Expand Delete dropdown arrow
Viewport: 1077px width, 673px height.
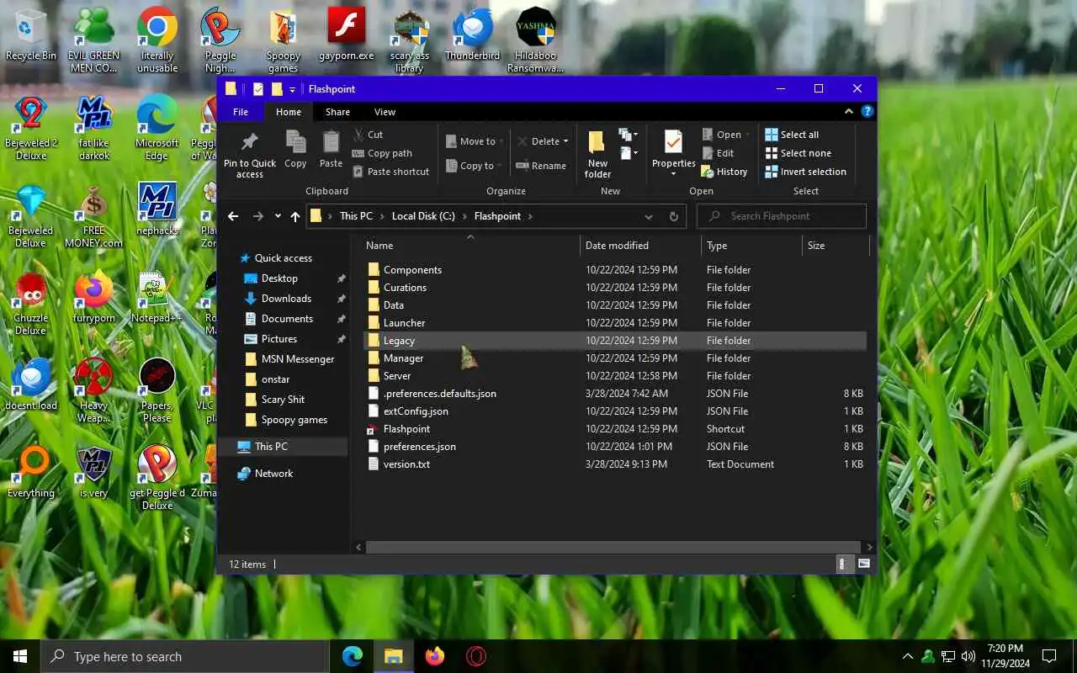(565, 141)
